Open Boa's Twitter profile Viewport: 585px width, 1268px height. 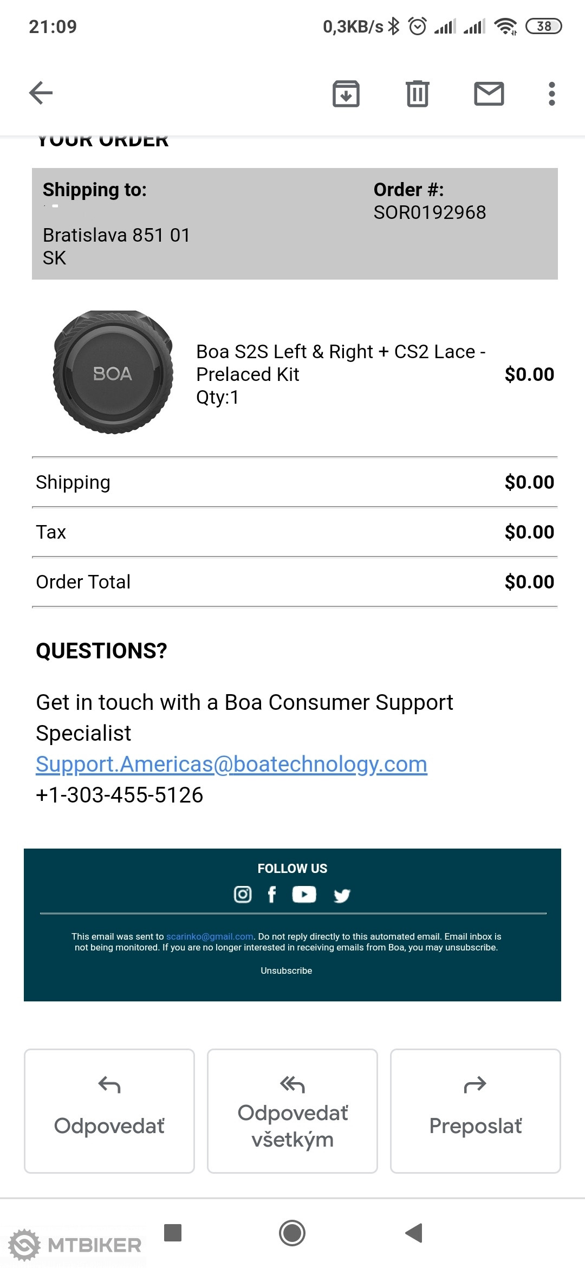[342, 895]
